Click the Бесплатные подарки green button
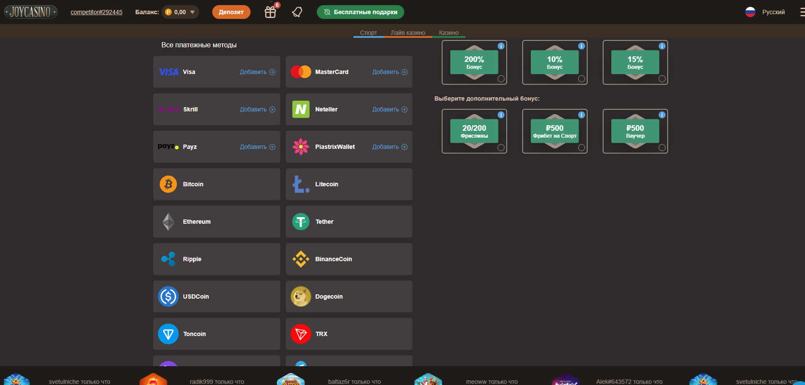This screenshot has width=805, height=385. point(360,12)
